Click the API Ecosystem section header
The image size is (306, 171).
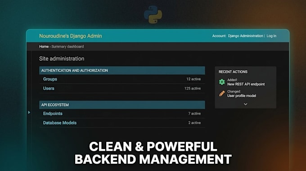tap(122, 105)
